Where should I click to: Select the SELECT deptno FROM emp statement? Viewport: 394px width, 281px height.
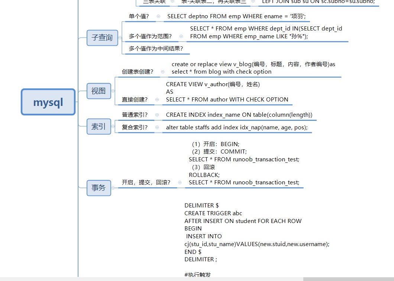[x=236, y=16]
